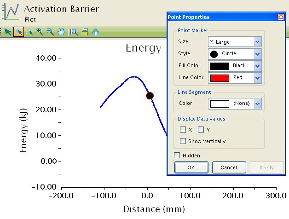Click the 'Activation Barrier' heading text
Image resolution: width=289 pixels, height=219 pixels.
coord(62,9)
